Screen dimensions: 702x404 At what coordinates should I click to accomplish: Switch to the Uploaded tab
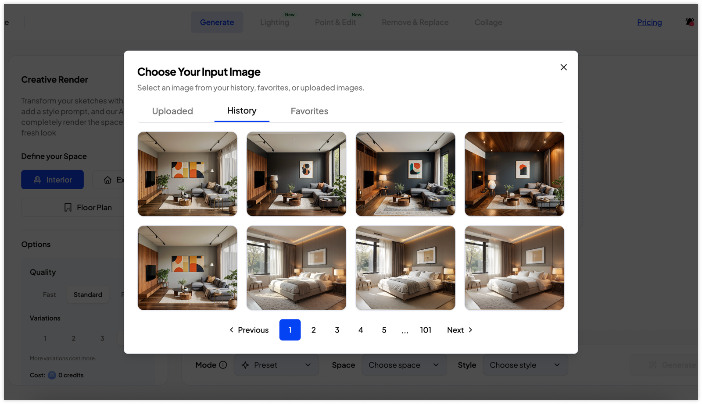[x=172, y=111]
